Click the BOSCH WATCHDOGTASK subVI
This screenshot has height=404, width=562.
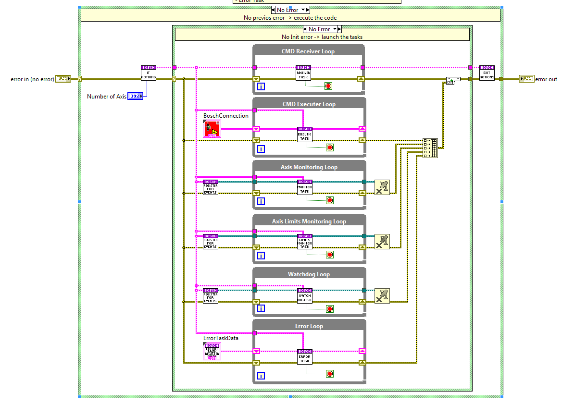[x=305, y=296]
